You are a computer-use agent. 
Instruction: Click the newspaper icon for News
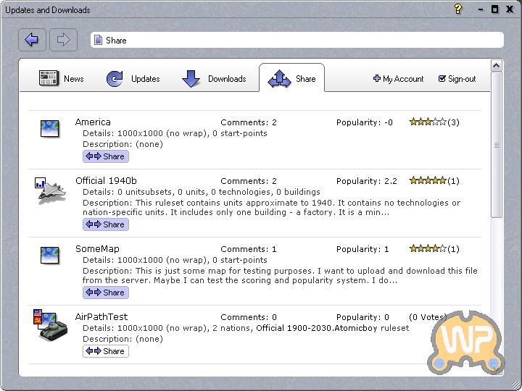point(49,78)
